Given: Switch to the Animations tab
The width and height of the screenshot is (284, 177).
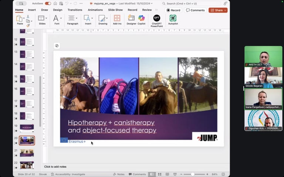Looking at the screenshot, I should (95, 10).
